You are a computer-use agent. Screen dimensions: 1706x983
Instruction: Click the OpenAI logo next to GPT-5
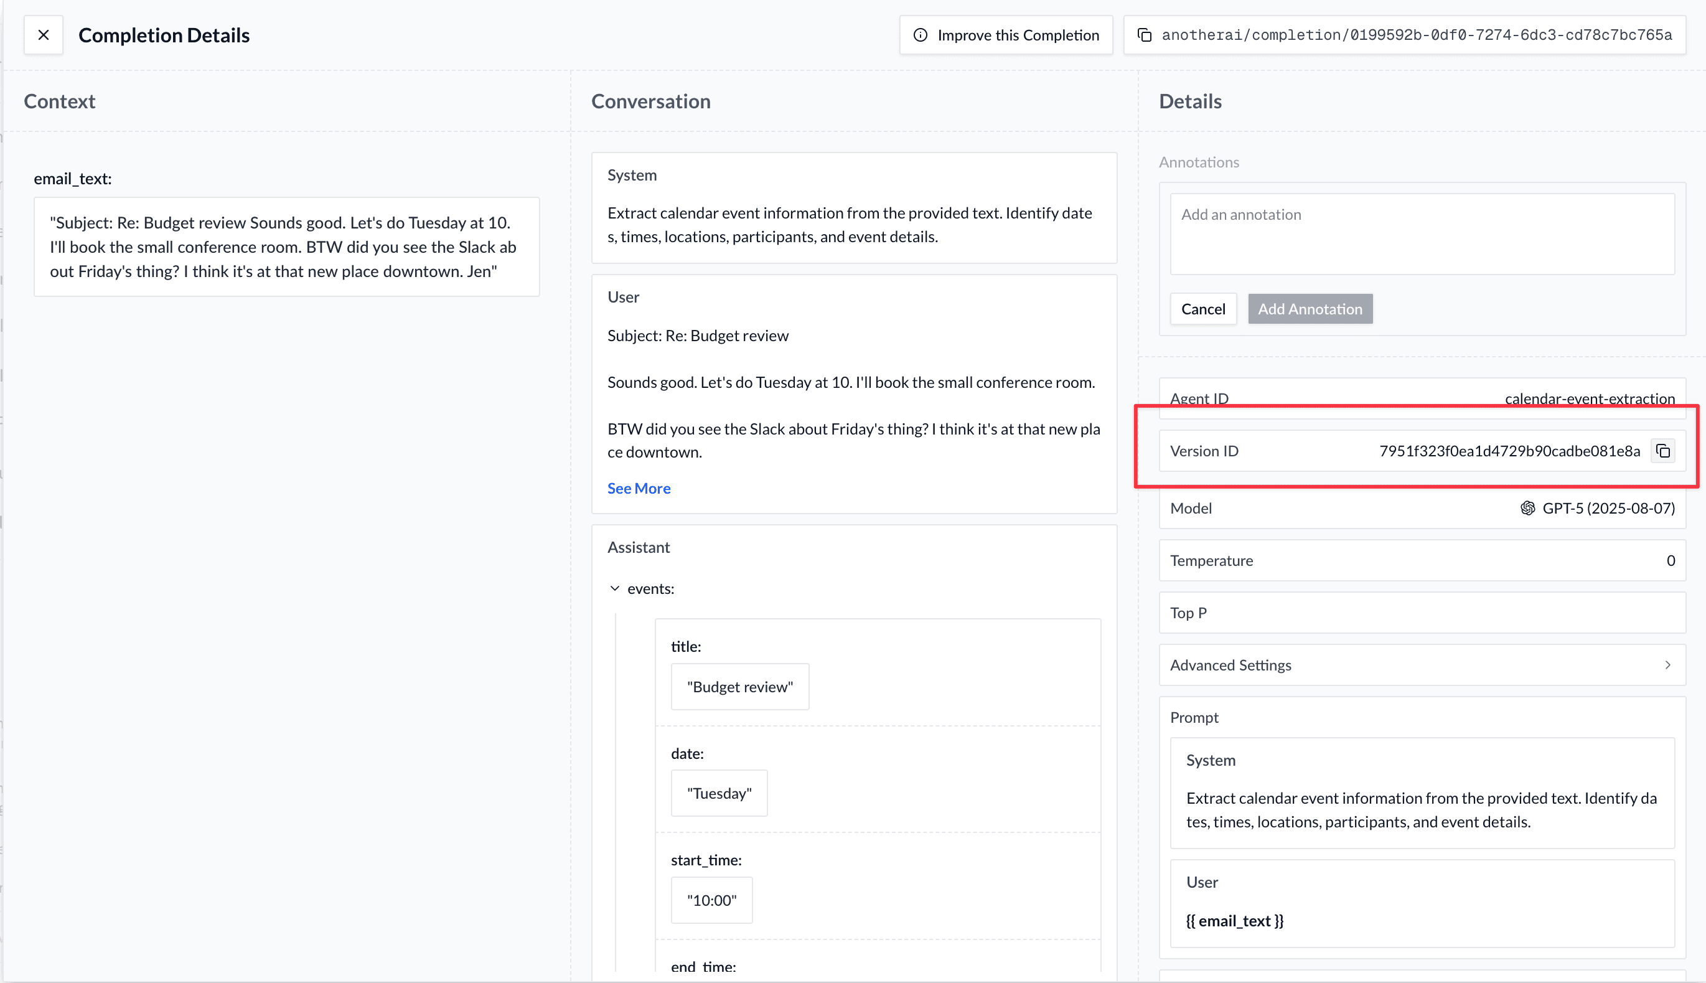tap(1528, 509)
